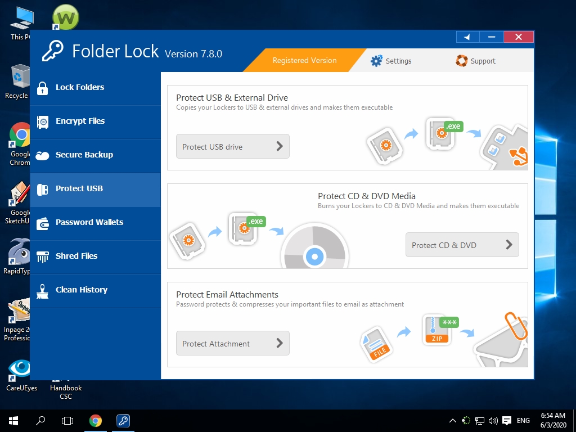Open the Shred Files section
Image resolution: width=576 pixels, height=432 pixels.
pos(96,257)
